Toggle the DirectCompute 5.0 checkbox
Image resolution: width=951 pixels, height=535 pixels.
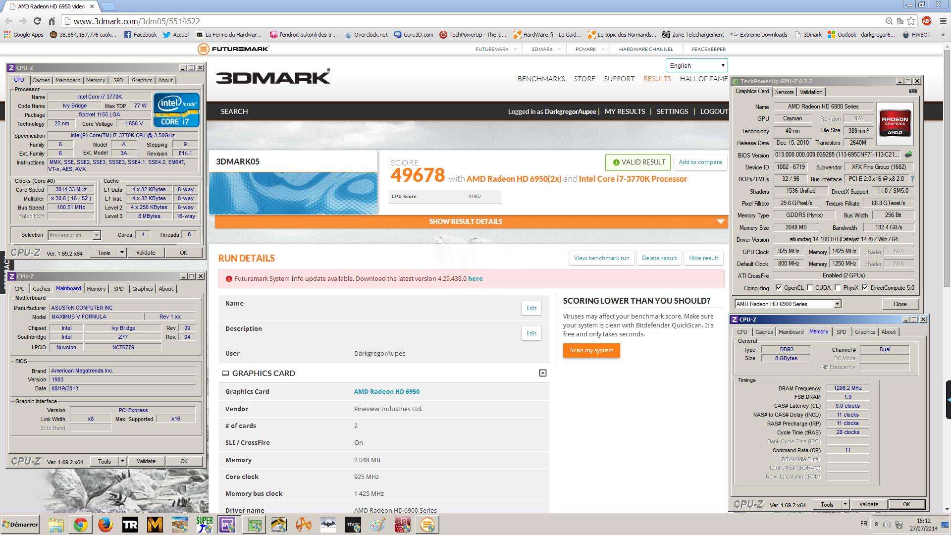pyautogui.click(x=865, y=287)
